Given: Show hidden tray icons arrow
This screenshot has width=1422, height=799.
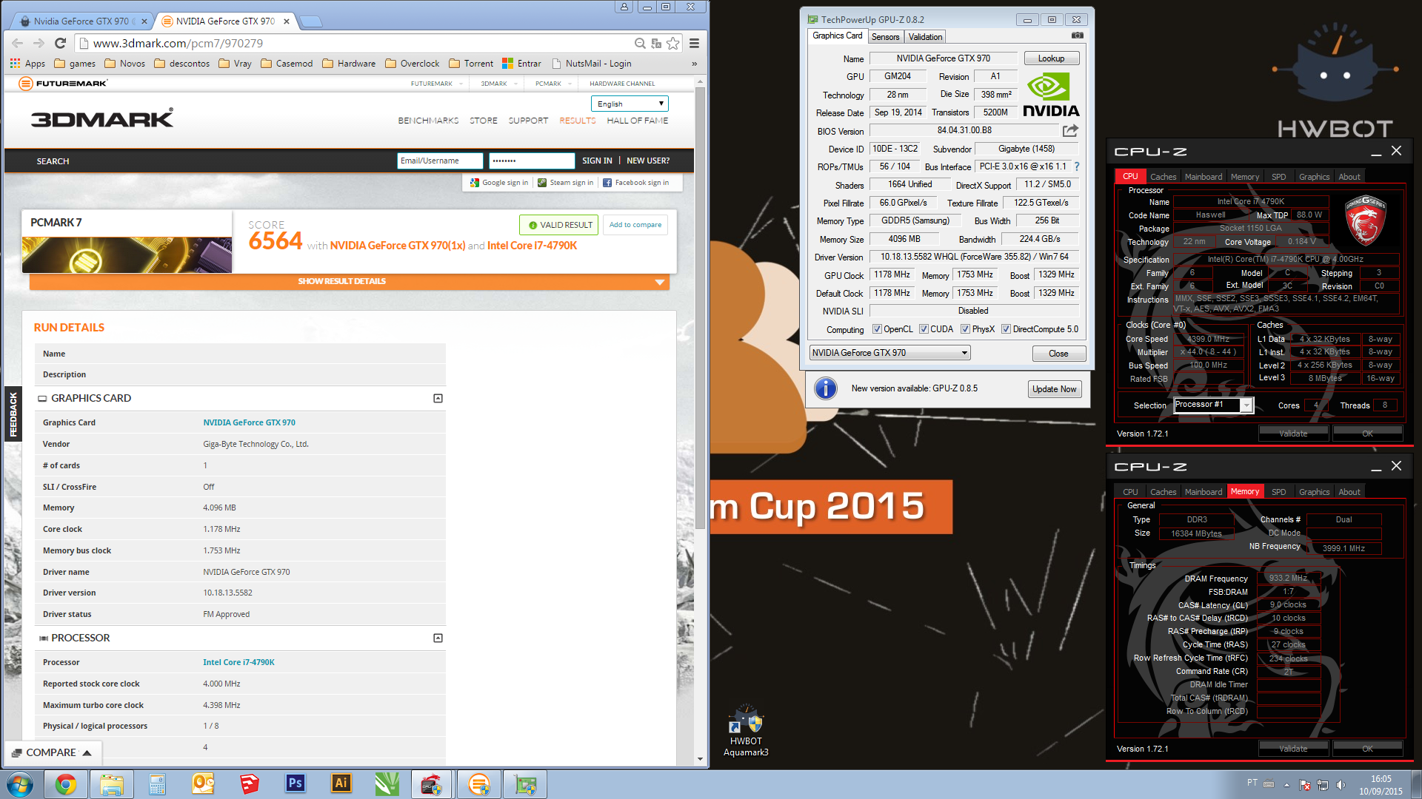Looking at the screenshot, I should pyautogui.click(x=1286, y=785).
